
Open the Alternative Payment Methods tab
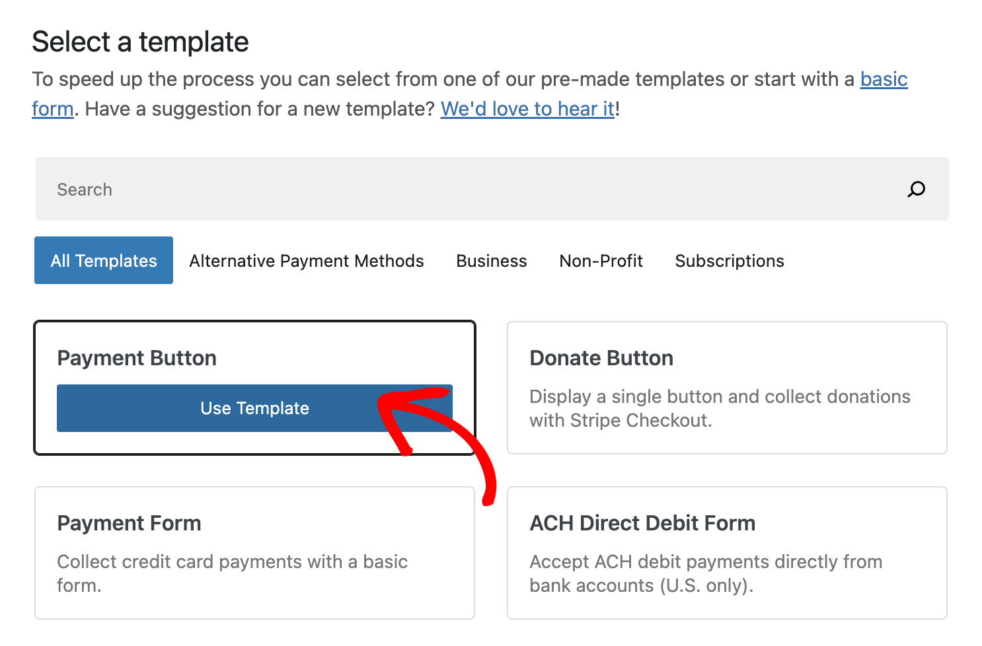[x=307, y=261]
